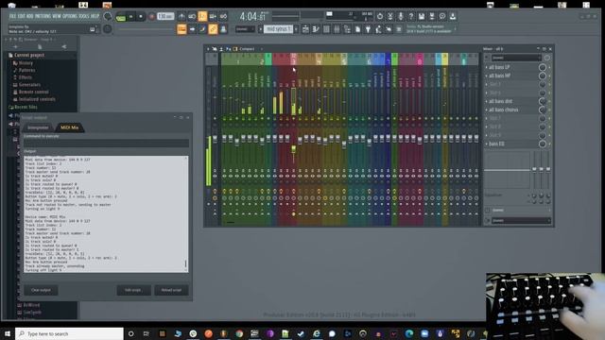Viewport: 605px width, 340px height.
Task: Click the first EQ slider in mixer panel
Action: 534,169
